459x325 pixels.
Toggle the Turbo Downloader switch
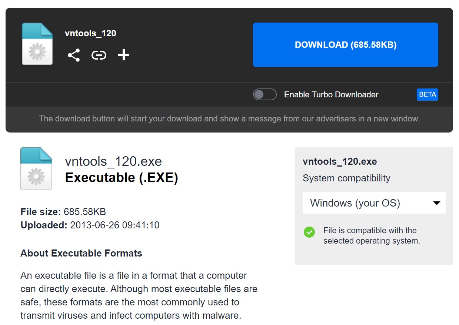[x=265, y=94]
